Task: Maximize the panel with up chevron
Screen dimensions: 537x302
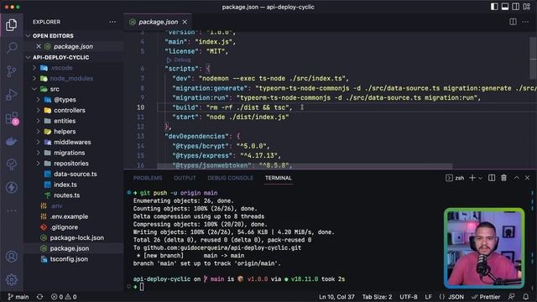Action: click(517, 178)
